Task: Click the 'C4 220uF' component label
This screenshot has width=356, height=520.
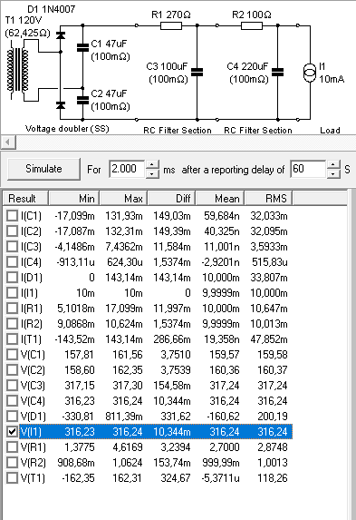Action: (247, 66)
